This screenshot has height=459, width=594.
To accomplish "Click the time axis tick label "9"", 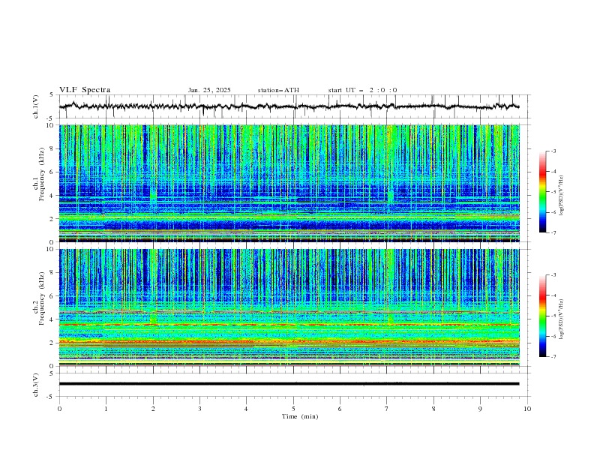I will click(480, 409).
